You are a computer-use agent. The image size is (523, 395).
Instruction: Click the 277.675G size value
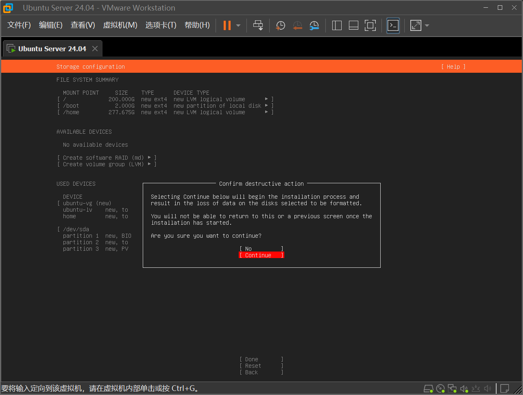point(122,112)
